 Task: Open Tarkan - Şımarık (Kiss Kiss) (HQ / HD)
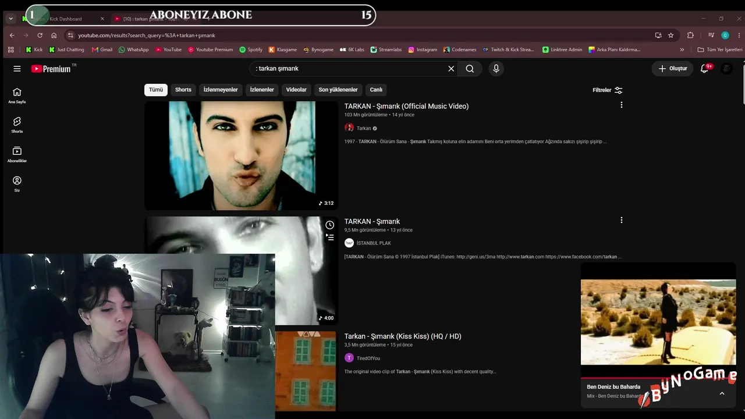pyautogui.click(x=403, y=336)
